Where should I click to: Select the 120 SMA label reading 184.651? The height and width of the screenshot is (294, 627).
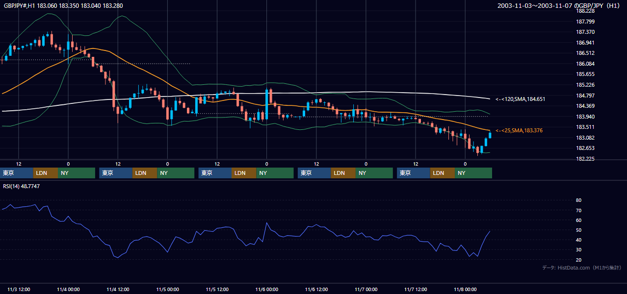(520, 99)
